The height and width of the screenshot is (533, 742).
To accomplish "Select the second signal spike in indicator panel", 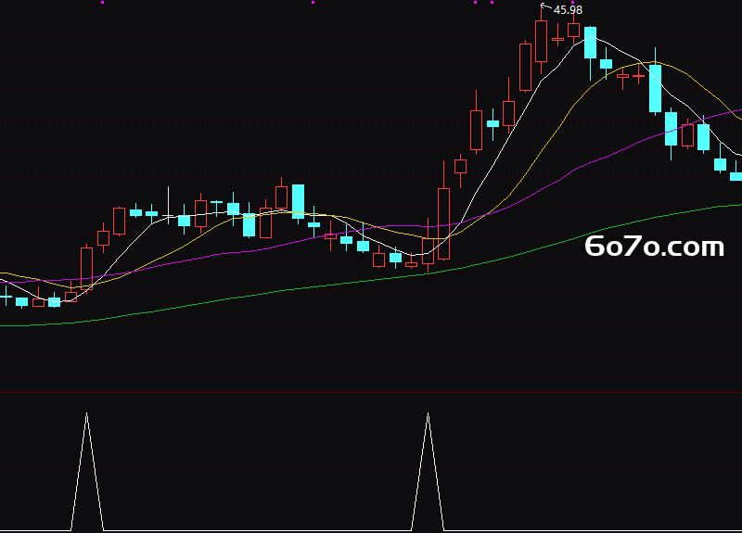I will tap(428, 471).
